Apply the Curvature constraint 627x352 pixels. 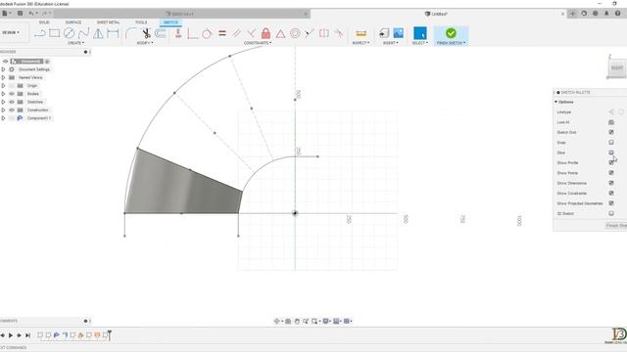tap(339, 33)
